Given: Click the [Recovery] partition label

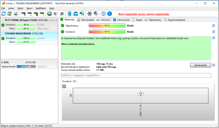Looking at the screenshot, I should (43, 28).
